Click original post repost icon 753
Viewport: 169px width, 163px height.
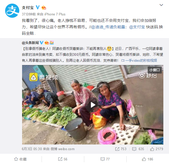(x=121, y=149)
